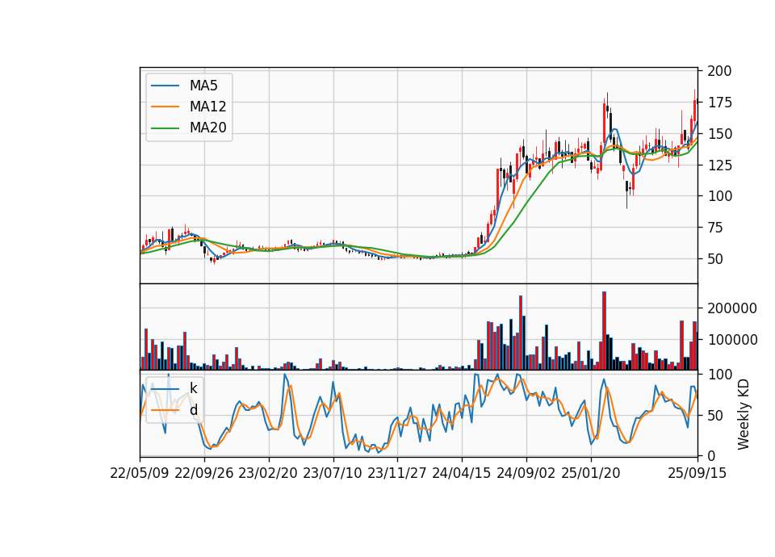
Task: Click the green MA20 legend line sample
Action: (165, 128)
